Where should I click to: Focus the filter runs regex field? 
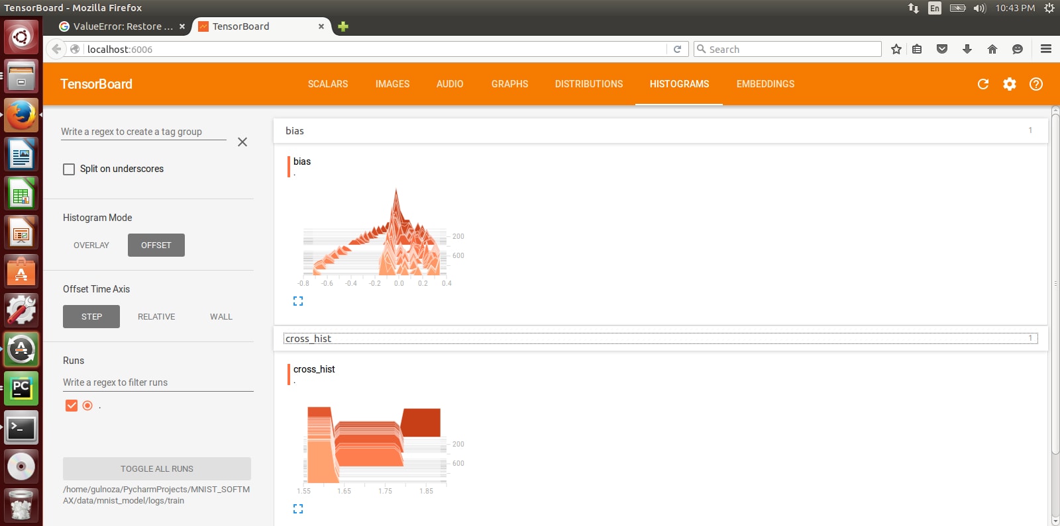pyautogui.click(x=158, y=382)
